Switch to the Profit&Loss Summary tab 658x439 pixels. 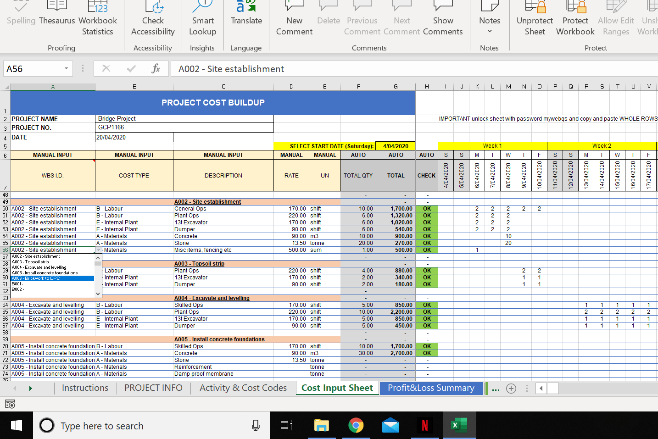[x=431, y=388]
